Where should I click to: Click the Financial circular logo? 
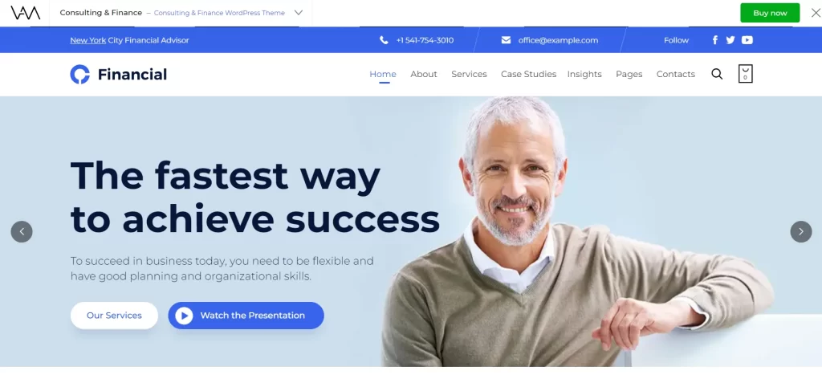pyautogui.click(x=80, y=75)
